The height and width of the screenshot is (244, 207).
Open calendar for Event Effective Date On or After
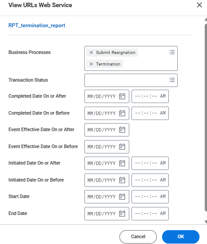point(122,130)
